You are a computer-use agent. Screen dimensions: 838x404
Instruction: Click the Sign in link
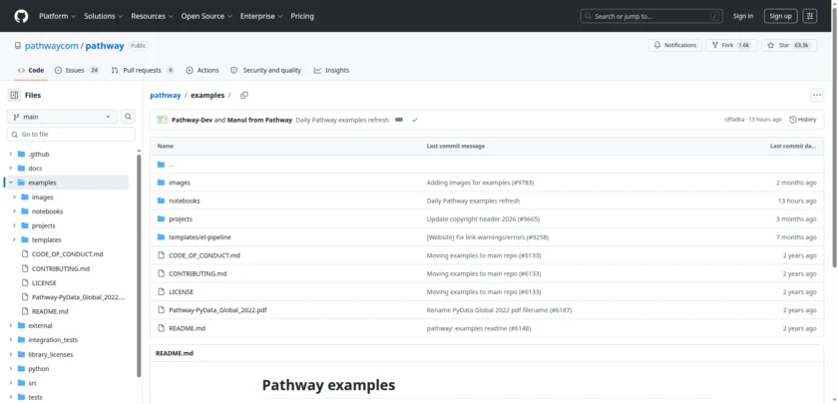(743, 16)
